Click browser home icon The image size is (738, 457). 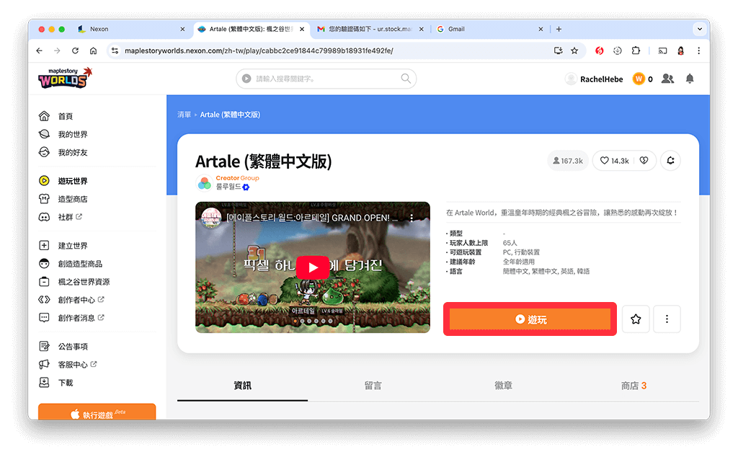(93, 51)
